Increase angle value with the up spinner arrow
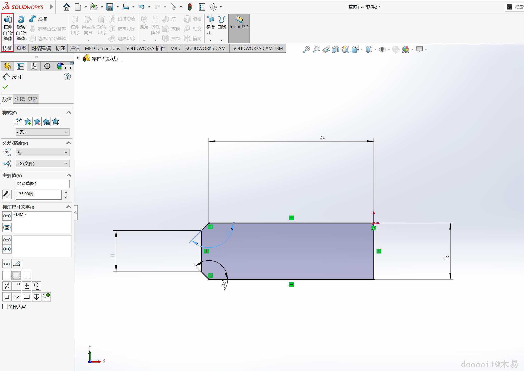Viewport: 524px width, 371px height. [66, 192]
